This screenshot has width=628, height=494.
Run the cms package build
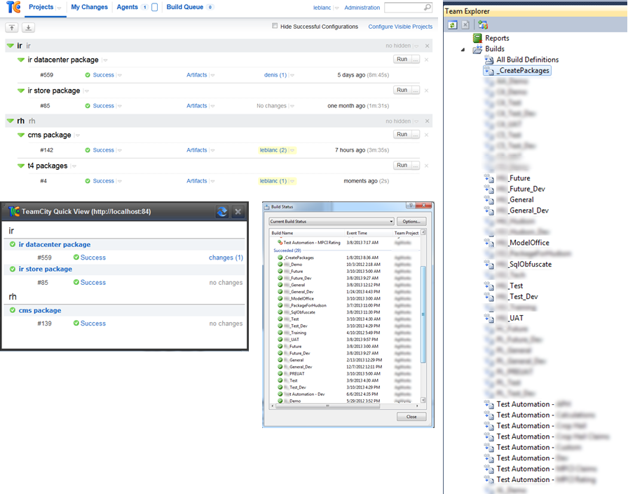402,135
